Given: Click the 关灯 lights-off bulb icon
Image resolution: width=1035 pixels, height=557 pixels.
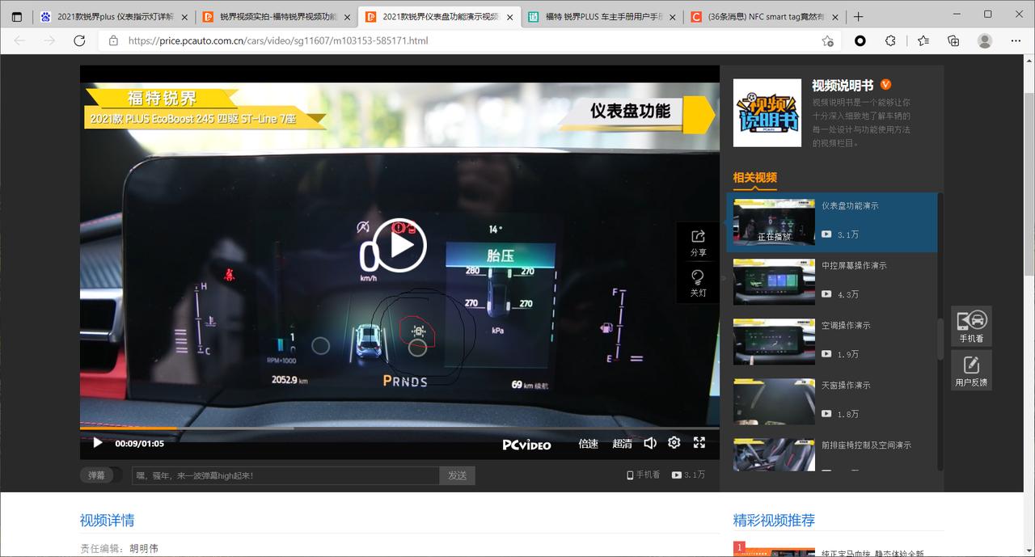Looking at the screenshot, I should (x=698, y=283).
